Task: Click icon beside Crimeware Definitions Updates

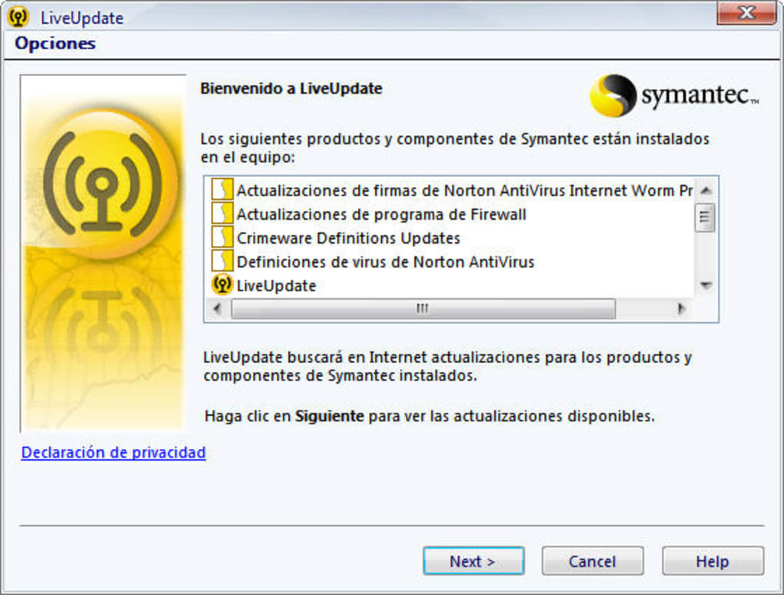Action: coord(222,238)
